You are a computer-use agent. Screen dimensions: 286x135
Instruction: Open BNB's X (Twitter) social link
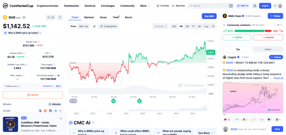pyautogui.click(x=40, y=111)
